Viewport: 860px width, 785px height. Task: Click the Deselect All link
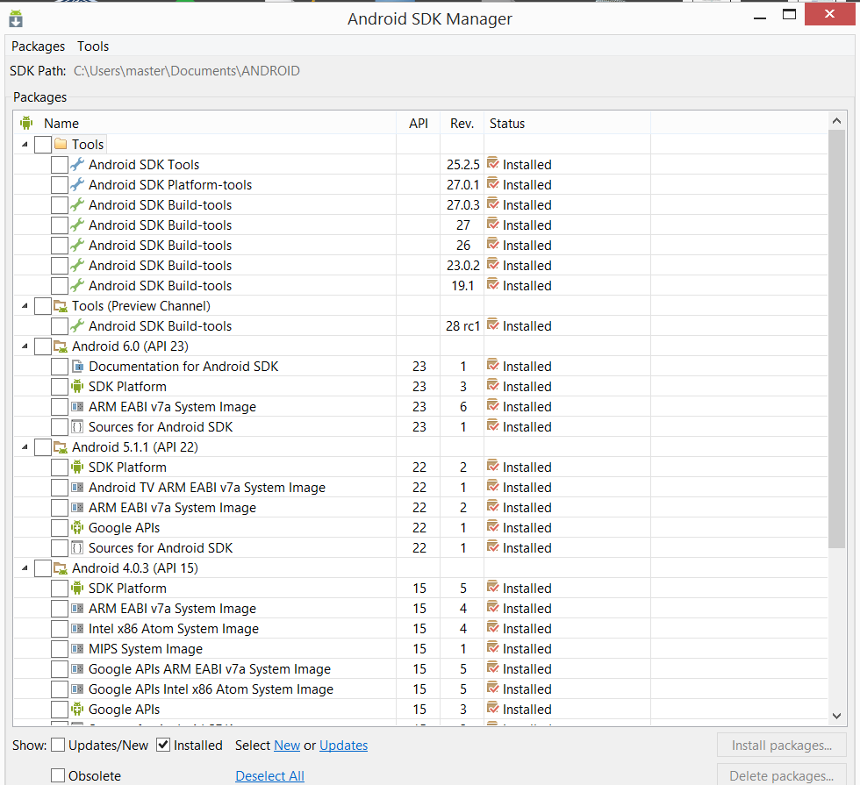(269, 775)
